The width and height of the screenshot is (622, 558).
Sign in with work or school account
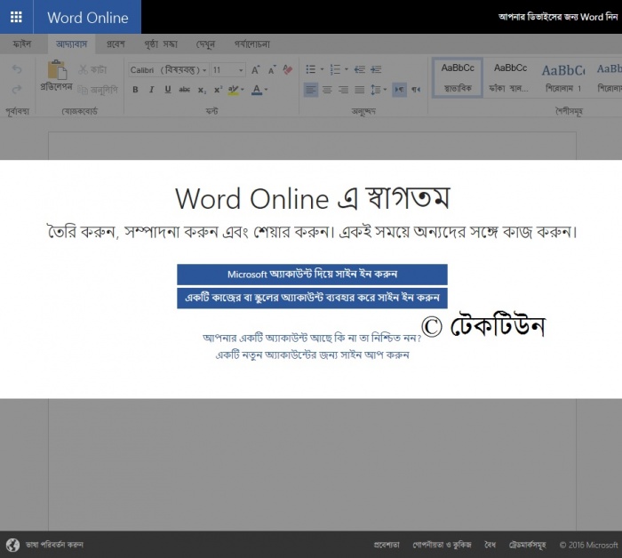point(312,298)
